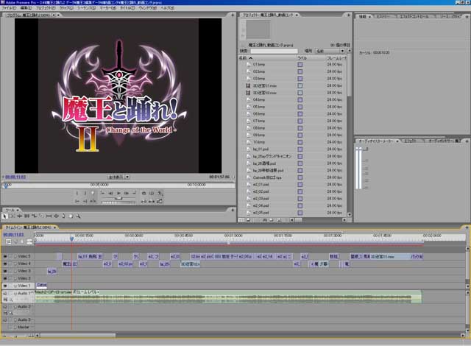The image size is (471, 346).
Task: Click Set Out Point button
Action: 85,193
